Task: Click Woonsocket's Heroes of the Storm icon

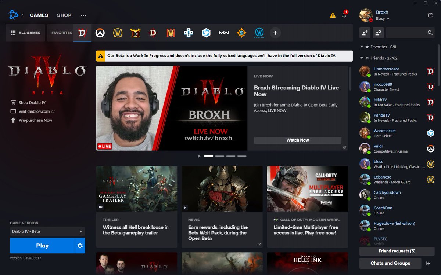Action: coord(431,133)
